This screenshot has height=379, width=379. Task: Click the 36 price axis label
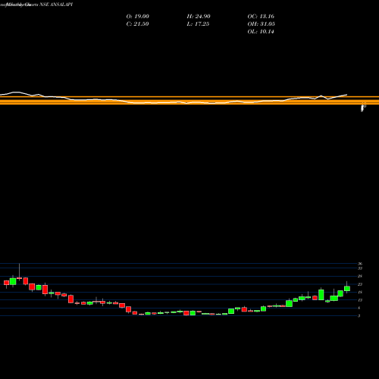tap(360, 264)
